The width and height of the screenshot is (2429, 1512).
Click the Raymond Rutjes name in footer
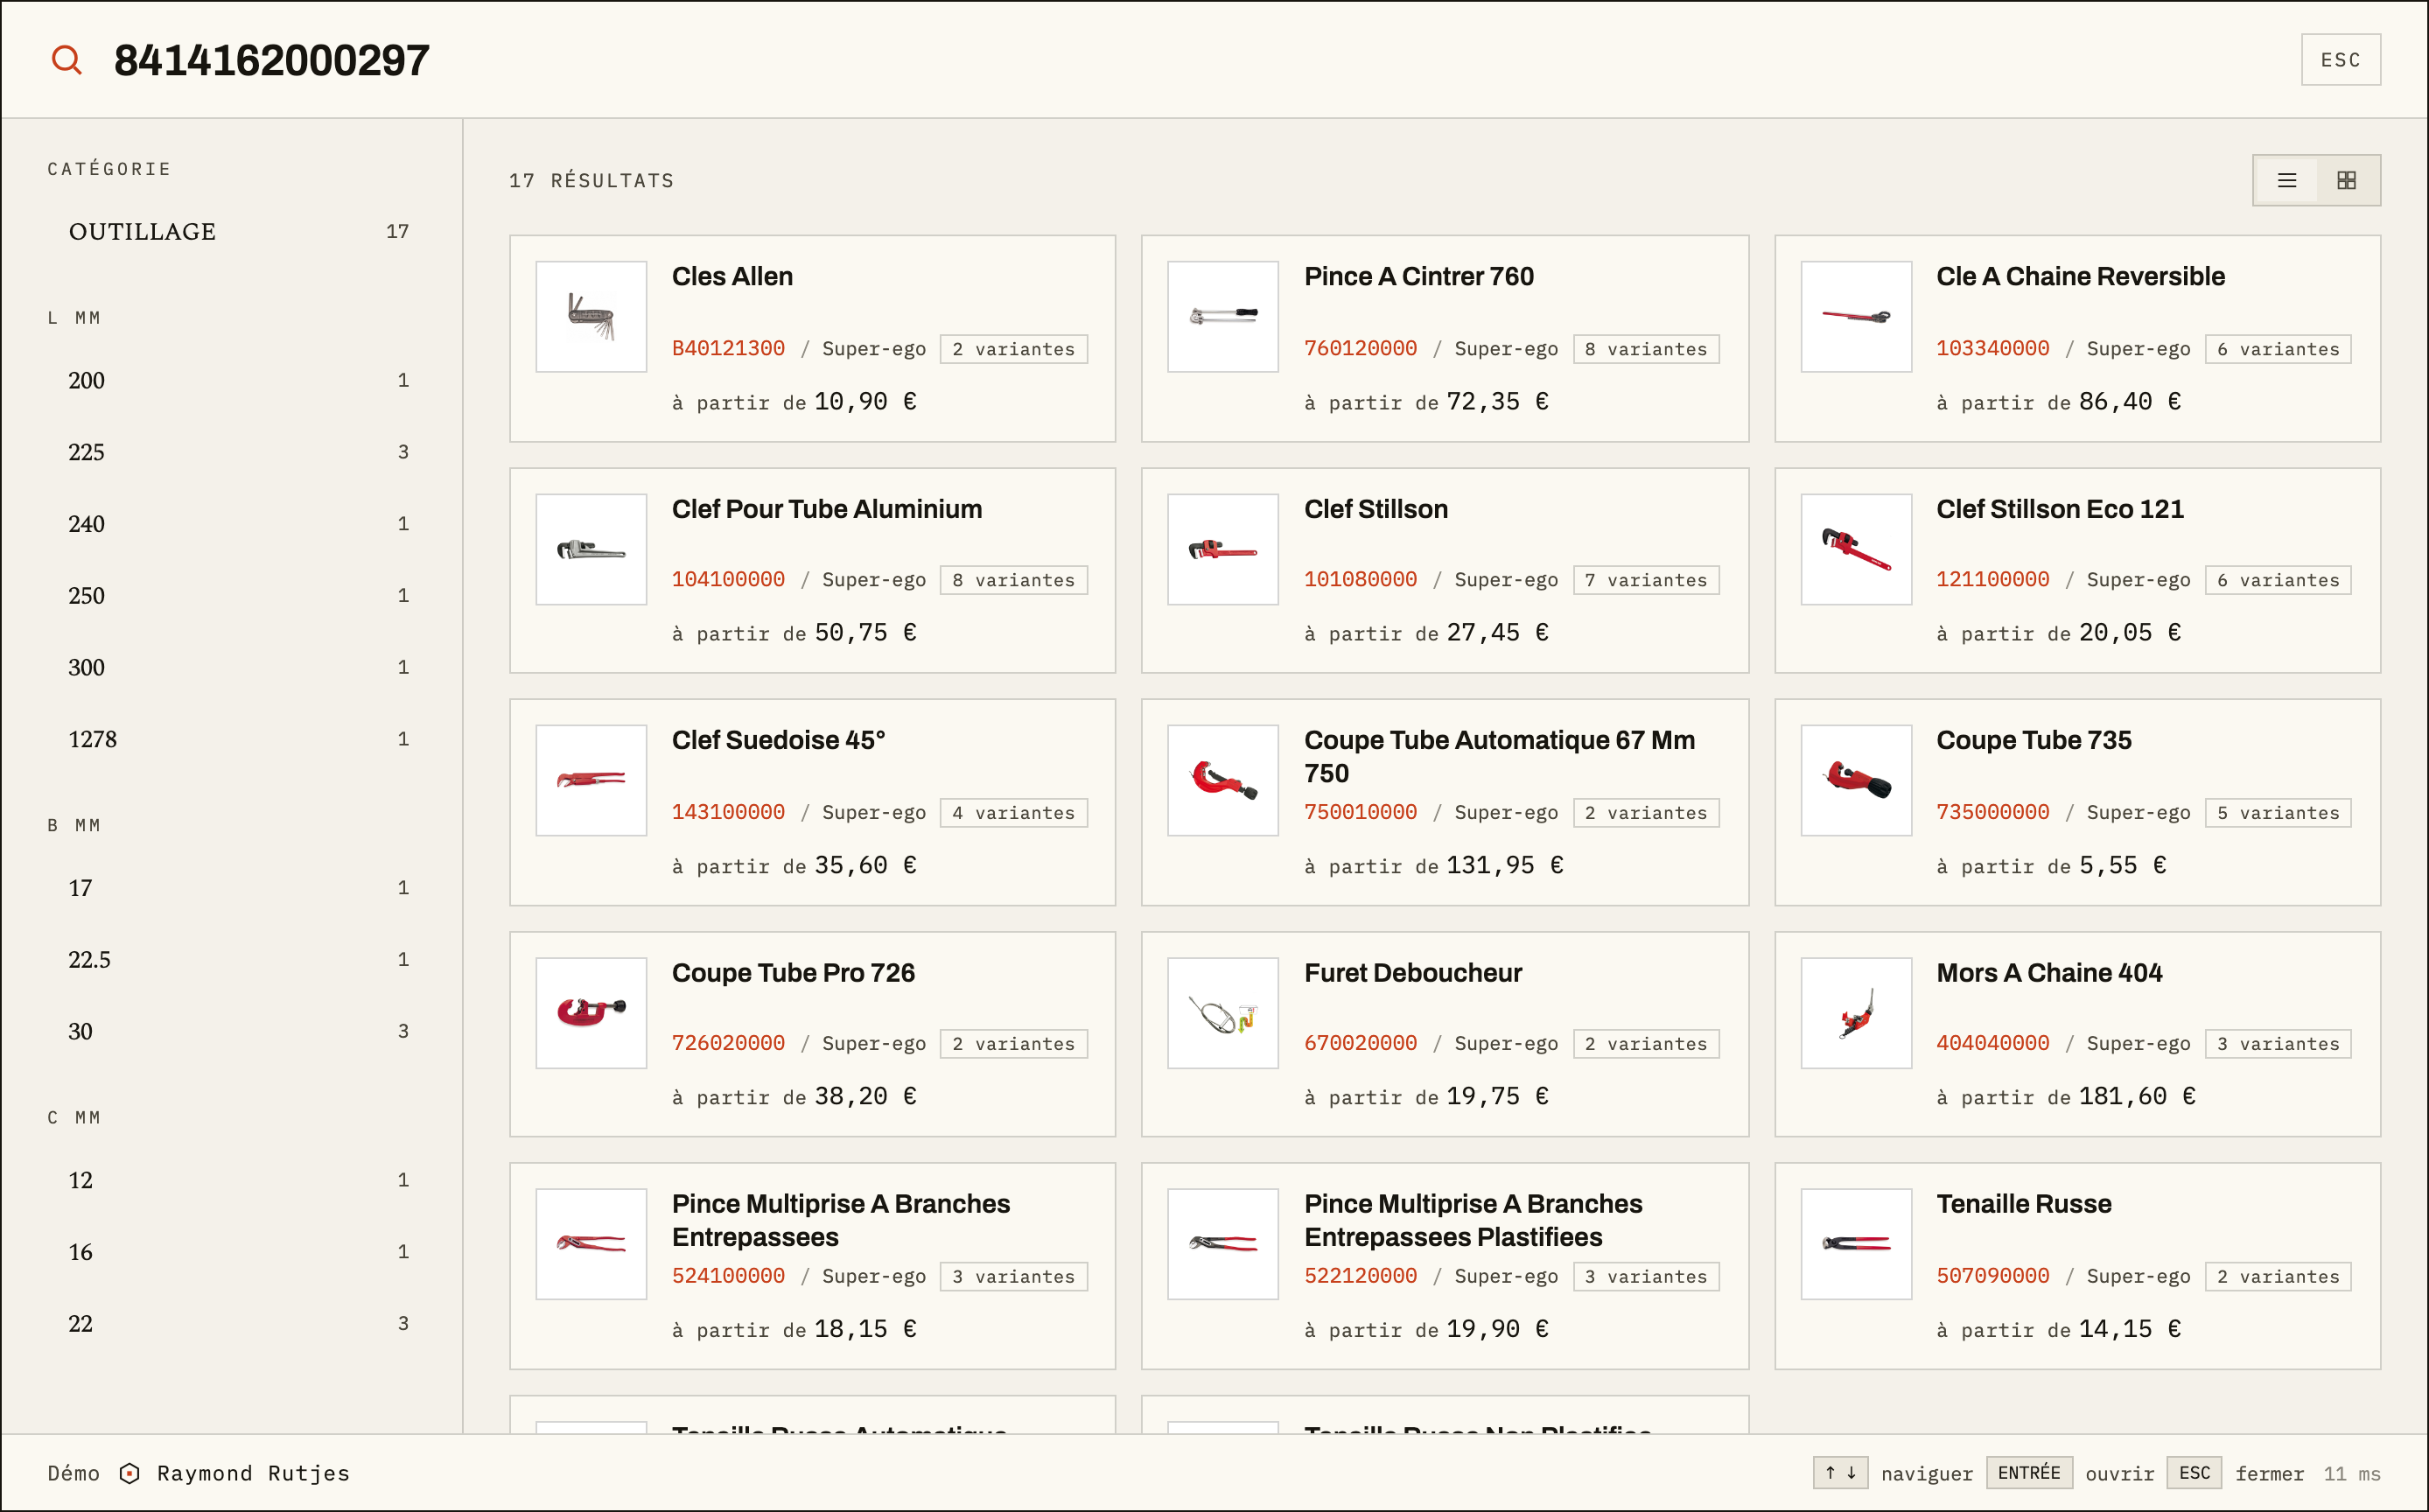pyautogui.click(x=253, y=1473)
